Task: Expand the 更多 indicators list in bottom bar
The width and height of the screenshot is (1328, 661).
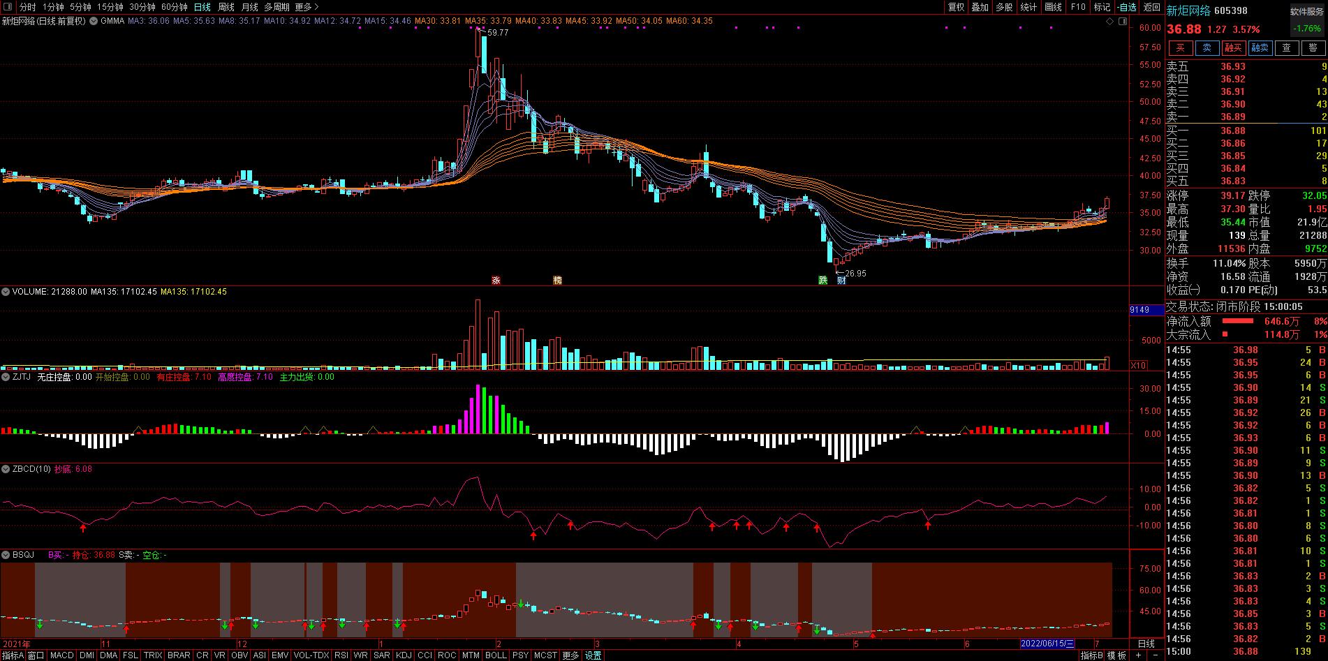Action: coord(570,655)
